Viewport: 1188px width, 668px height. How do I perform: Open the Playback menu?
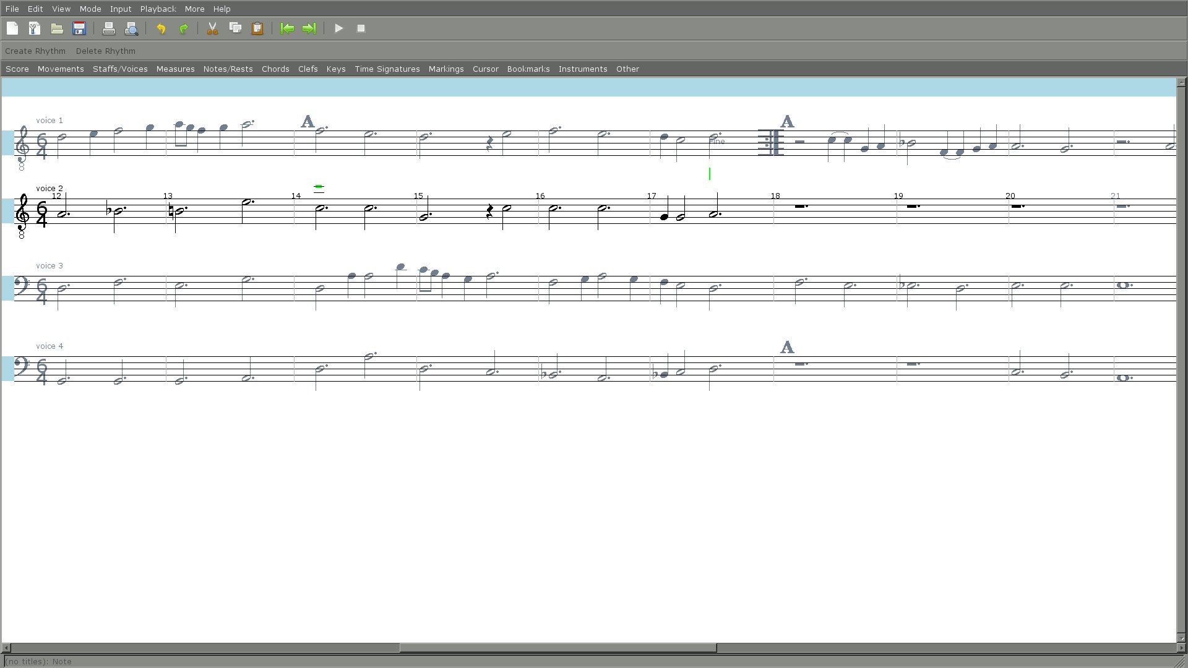click(x=158, y=9)
